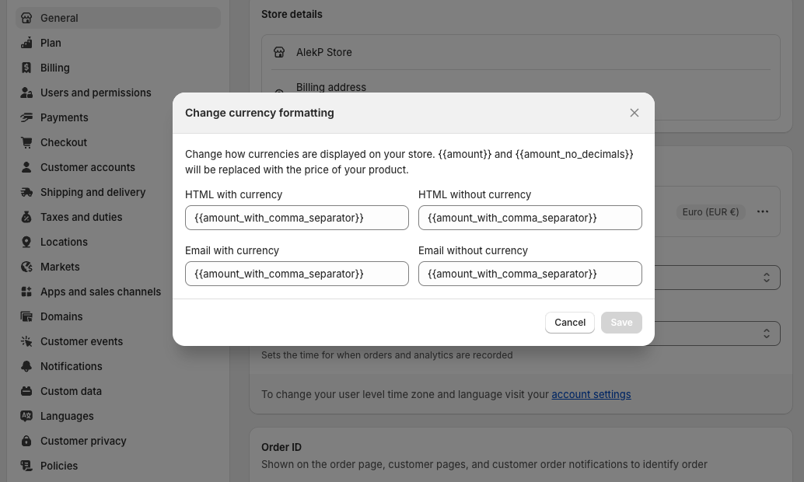Click the Languages icon
This screenshot has height=482, width=804.
tap(26, 416)
